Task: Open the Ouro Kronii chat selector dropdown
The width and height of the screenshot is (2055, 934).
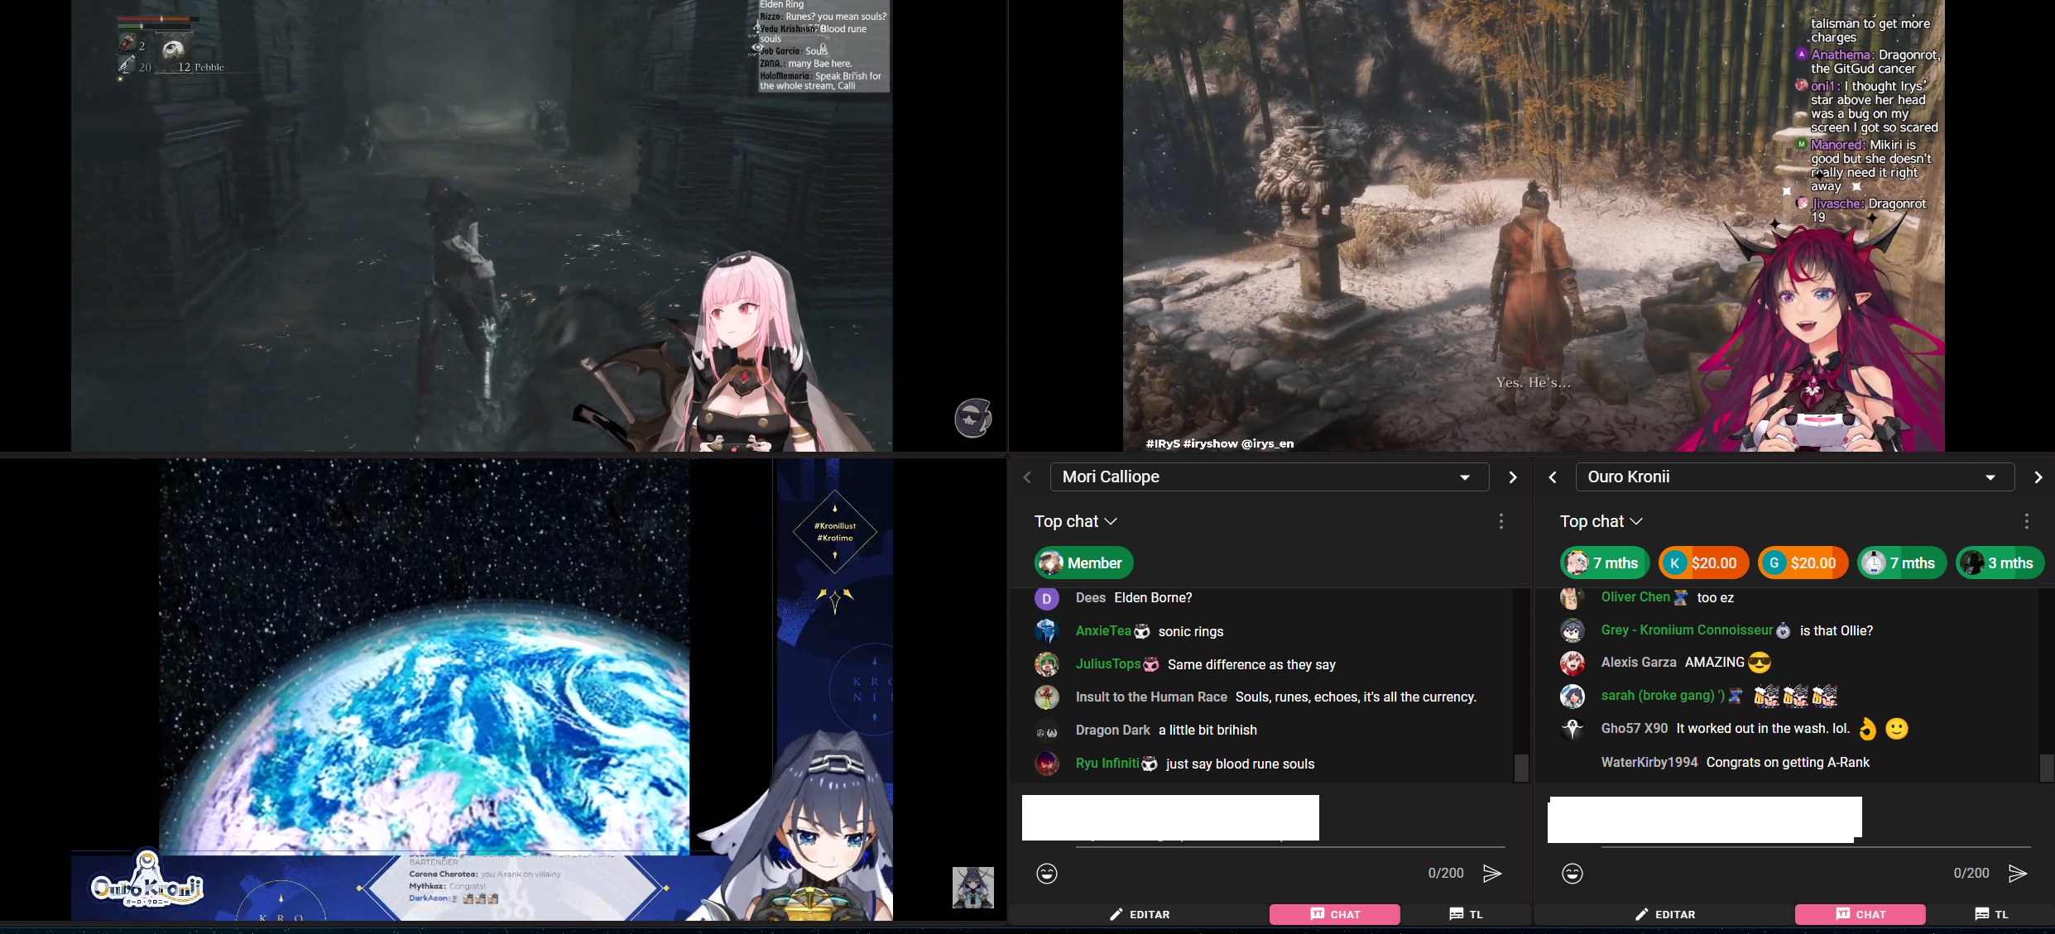Action: pyautogui.click(x=1794, y=477)
